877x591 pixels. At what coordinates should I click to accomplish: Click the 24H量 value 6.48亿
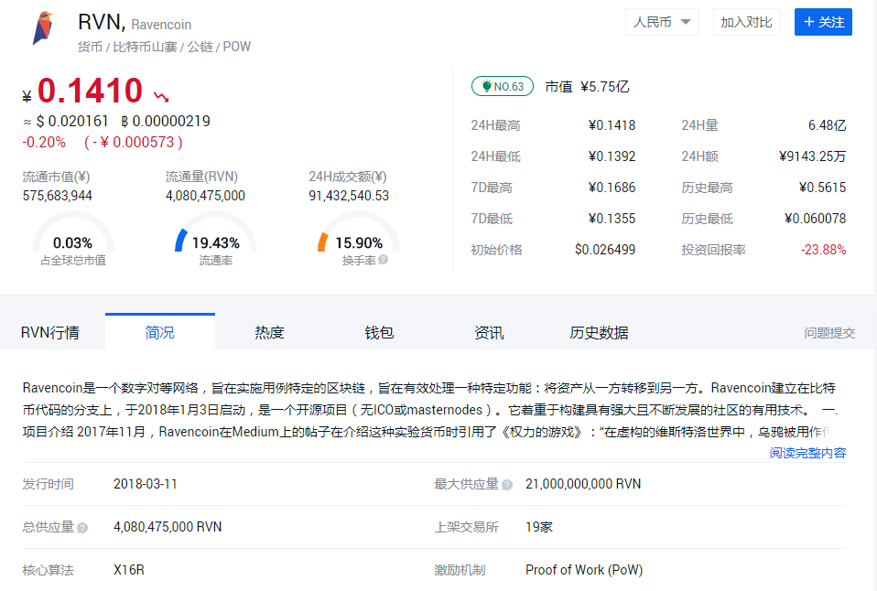(828, 125)
